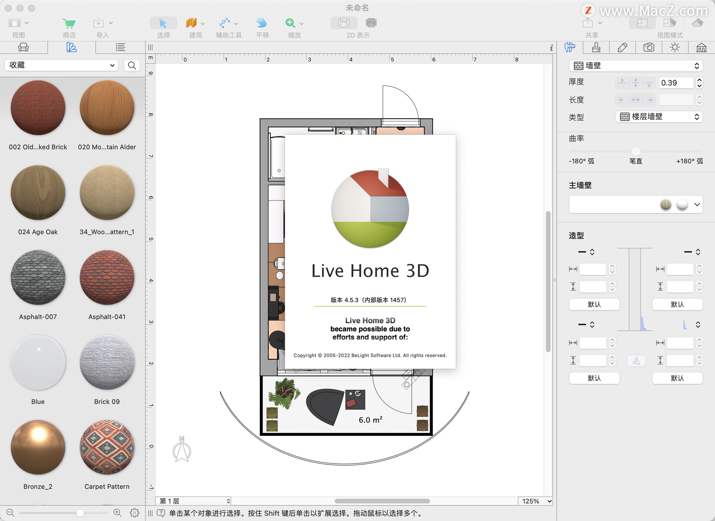Screen dimensions: 715x521
Task: Click the info icon above the canvas
Action: tap(551, 48)
